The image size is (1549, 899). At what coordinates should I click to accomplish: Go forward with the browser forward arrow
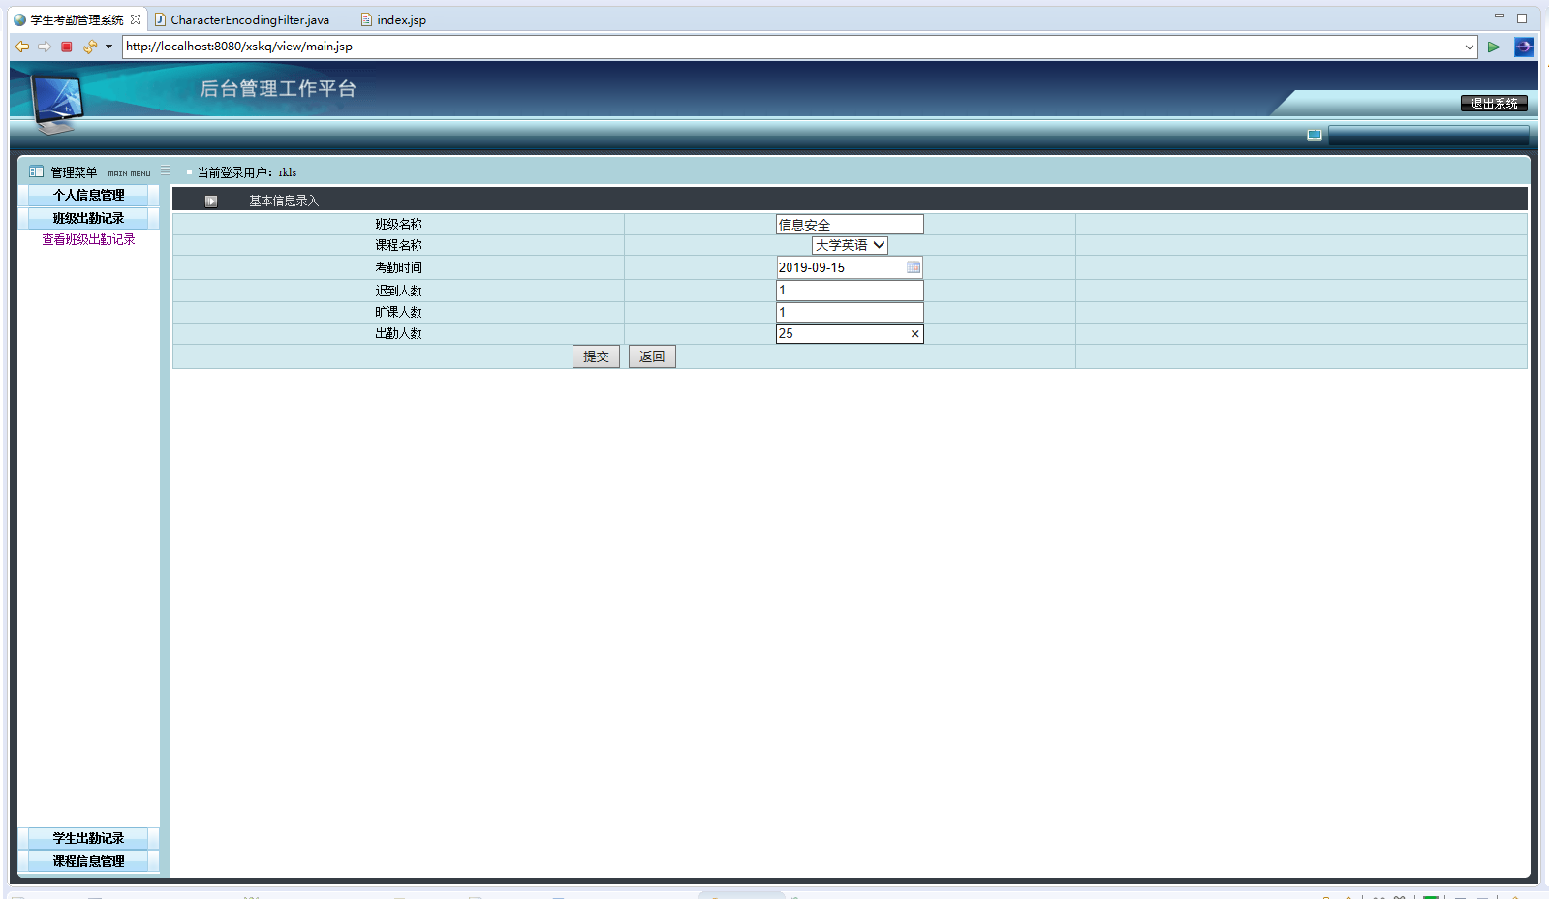(x=45, y=46)
